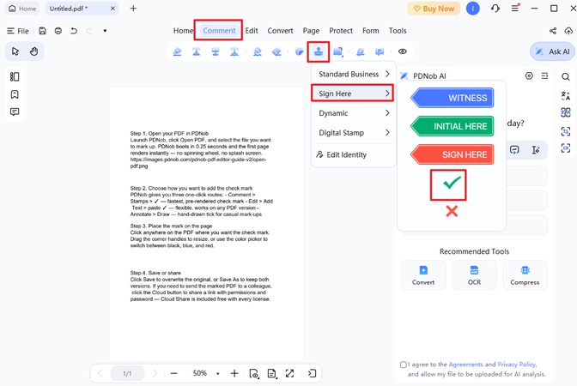The height and width of the screenshot is (386, 577).
Task: Click the Save icon next to File
Action: pyautogui.click(x=43, y=31)
